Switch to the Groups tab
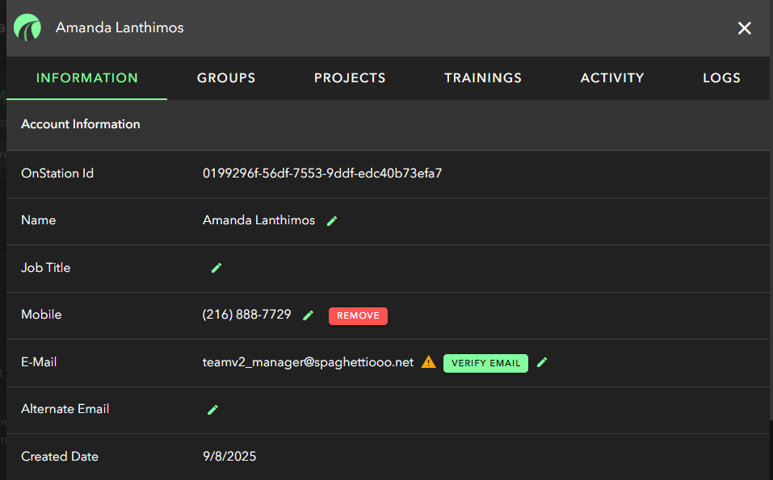 pos(226,78)
